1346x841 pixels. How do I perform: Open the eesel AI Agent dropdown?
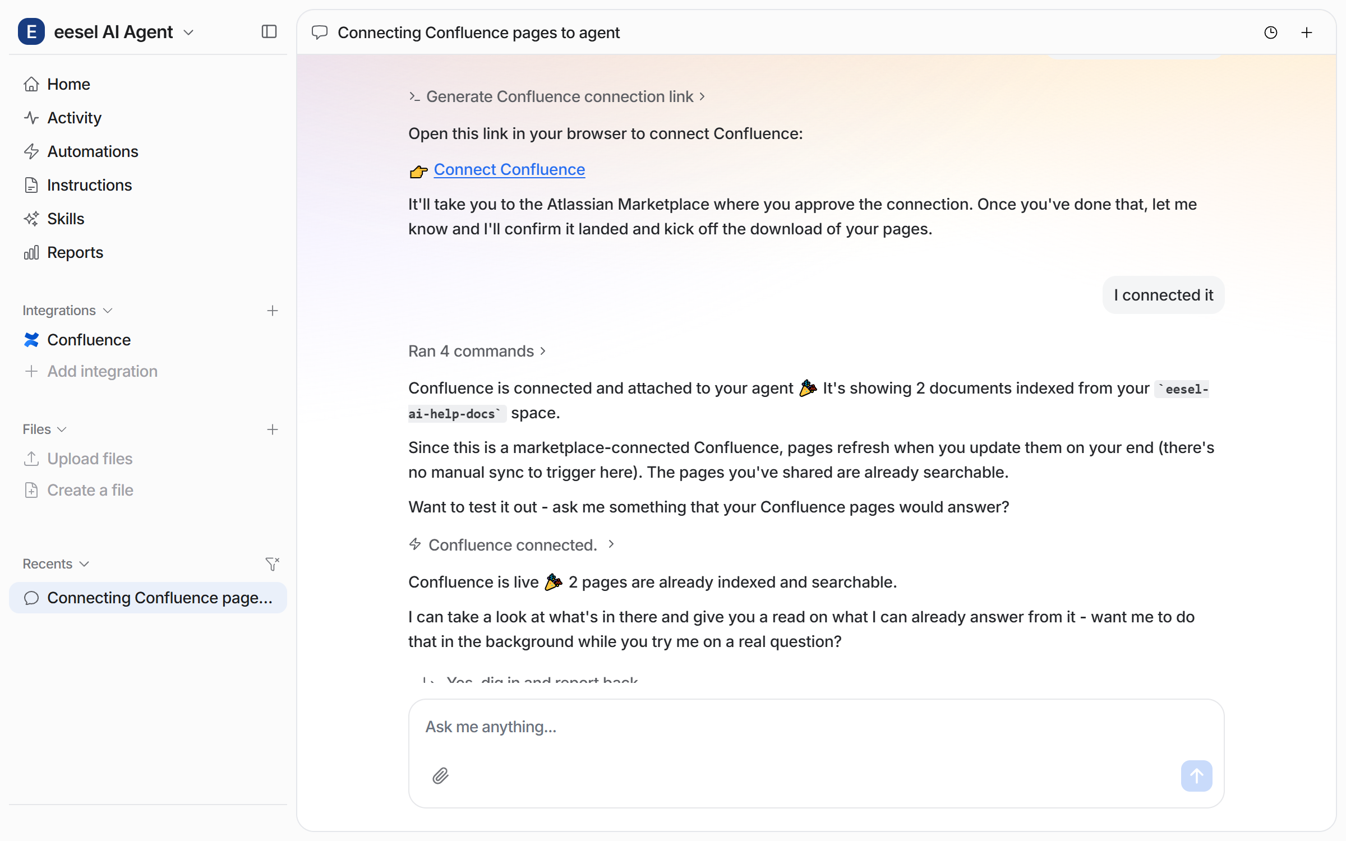(123, 32)
